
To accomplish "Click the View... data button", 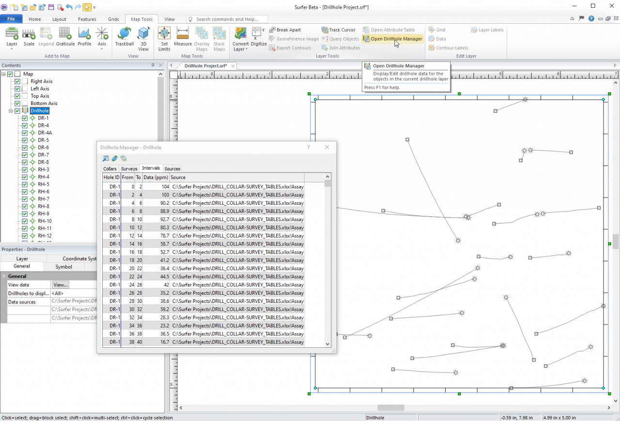I will point(61,285).
